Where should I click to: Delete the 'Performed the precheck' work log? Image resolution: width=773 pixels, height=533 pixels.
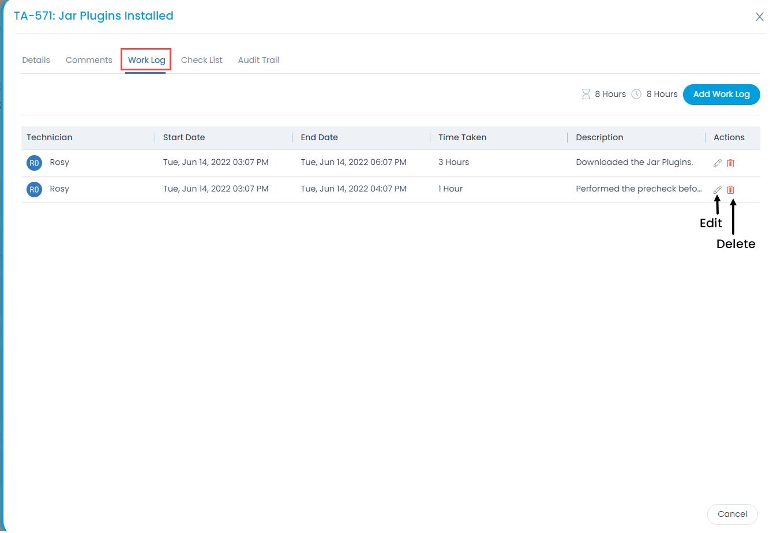731,190
